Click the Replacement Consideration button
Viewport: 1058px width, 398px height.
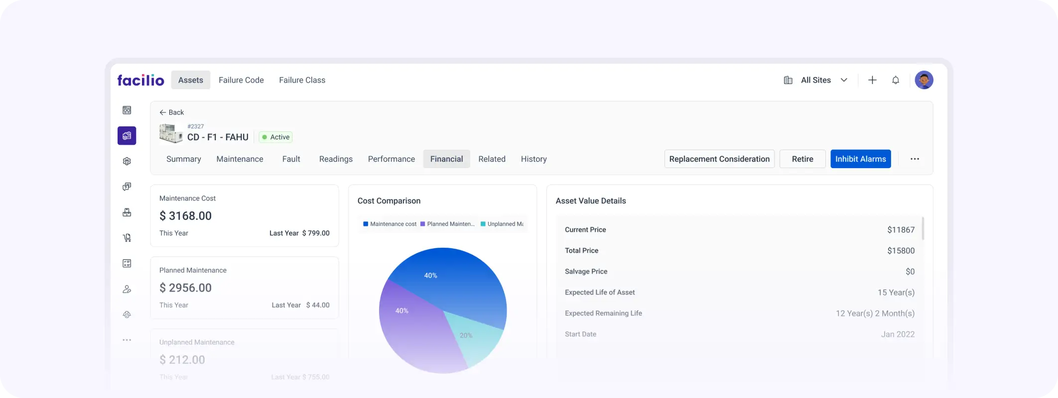(719, 159)
